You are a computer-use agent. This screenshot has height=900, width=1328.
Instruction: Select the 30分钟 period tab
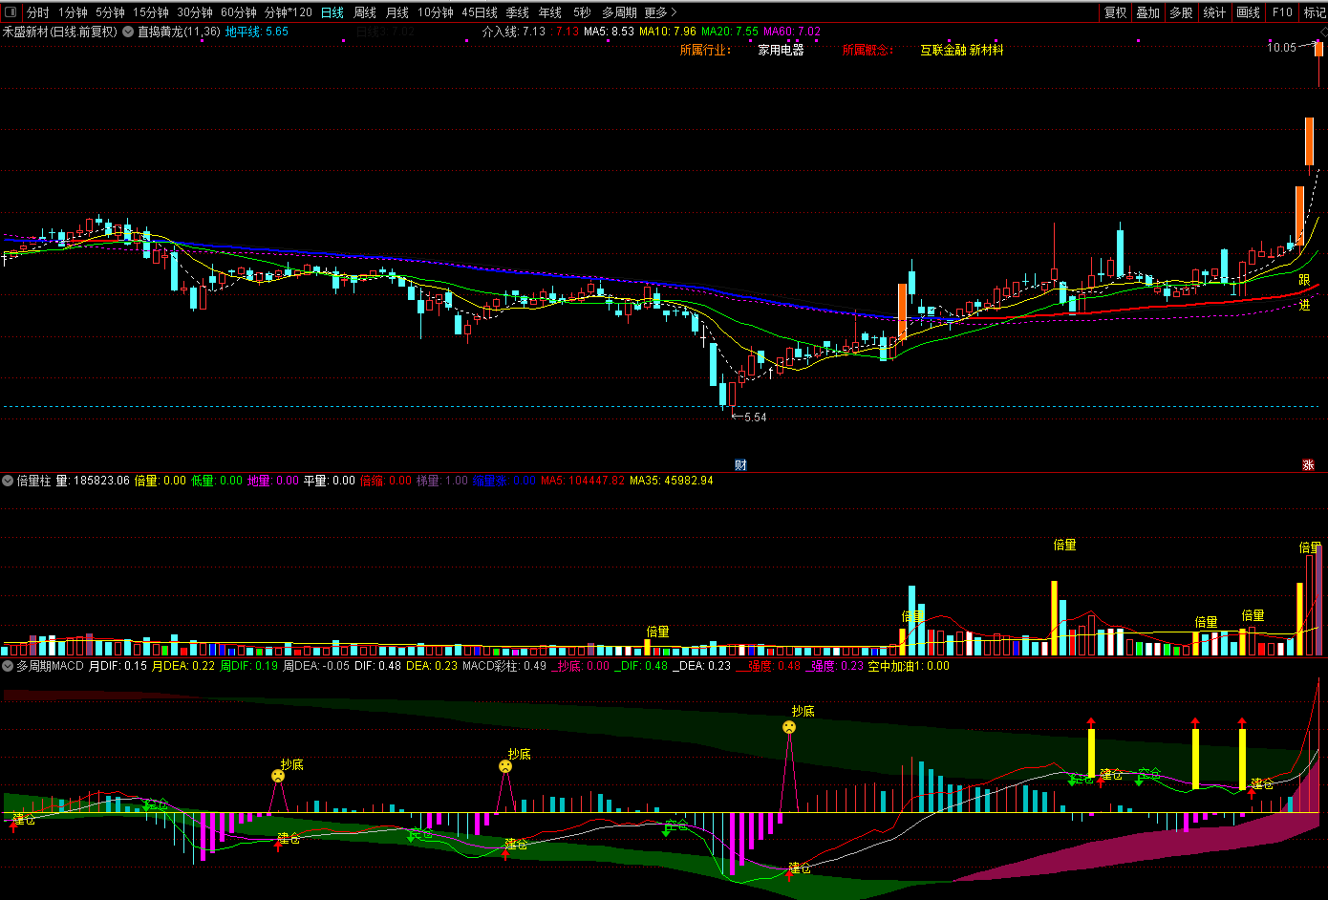point(195,12)
